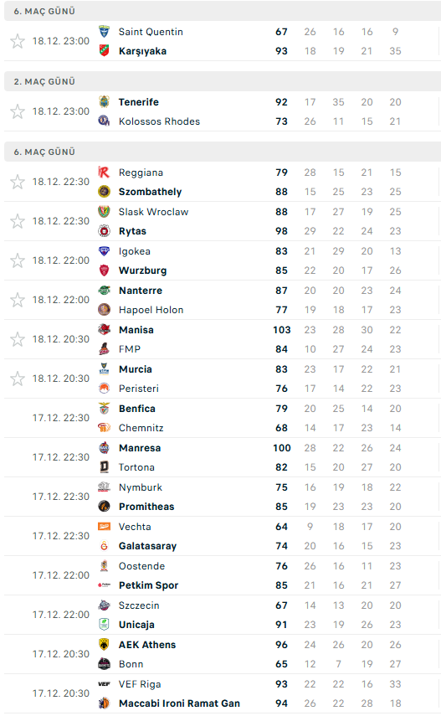Toggle favorite star for Saint Quentin match
441x716 pixels.
(18, 41)
